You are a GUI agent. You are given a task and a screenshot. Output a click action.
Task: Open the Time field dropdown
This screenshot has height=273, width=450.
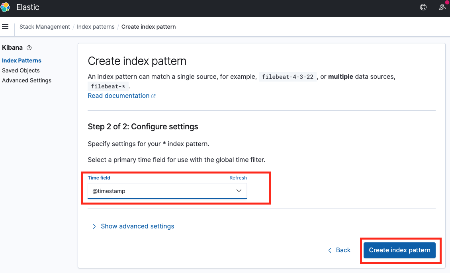click(x=167, y=191)
